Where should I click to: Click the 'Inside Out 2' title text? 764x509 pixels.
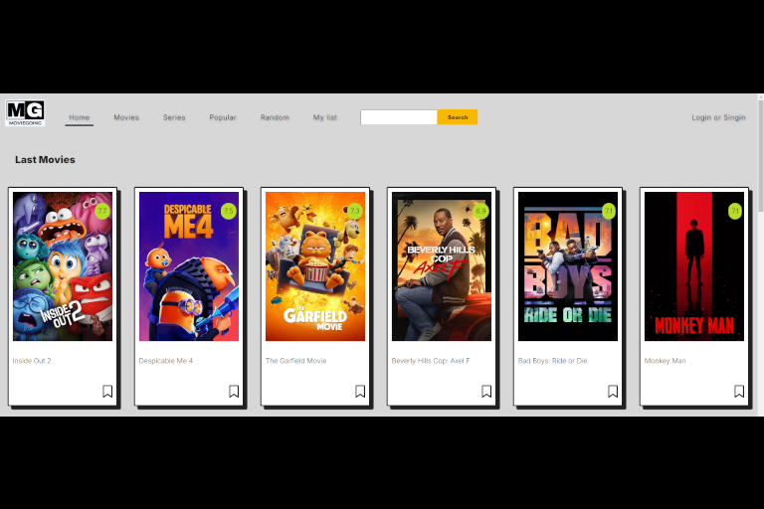[32, 361]
